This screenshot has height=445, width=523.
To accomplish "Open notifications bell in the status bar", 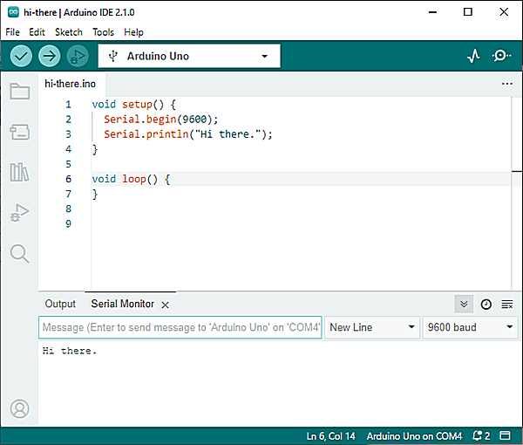I will pyautogui.click(x=481, y=435).
